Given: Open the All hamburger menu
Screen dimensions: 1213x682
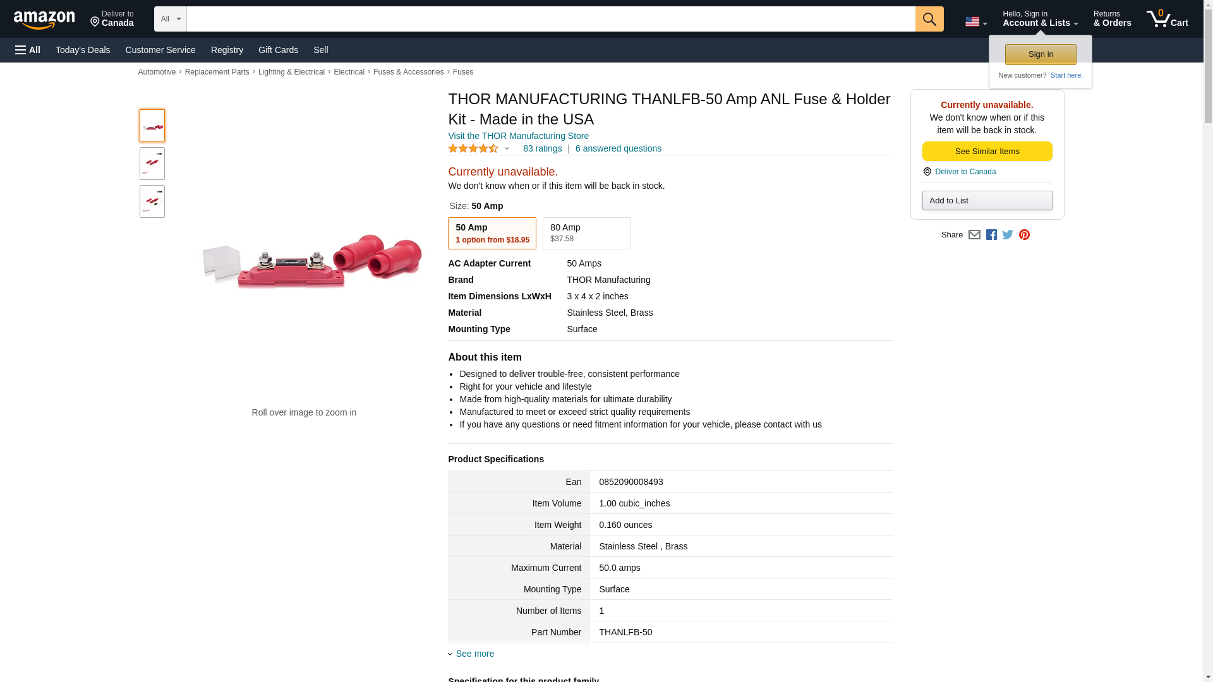Looking at the screenshot, I should click(x=28, y=50).
